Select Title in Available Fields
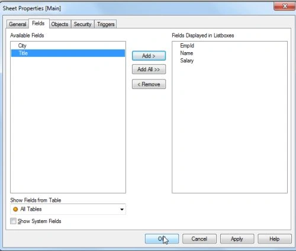Viewport: 296px width, 251px height. pos(68,53)
